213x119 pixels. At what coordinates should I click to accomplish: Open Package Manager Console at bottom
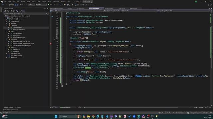[x=11, y=110]
